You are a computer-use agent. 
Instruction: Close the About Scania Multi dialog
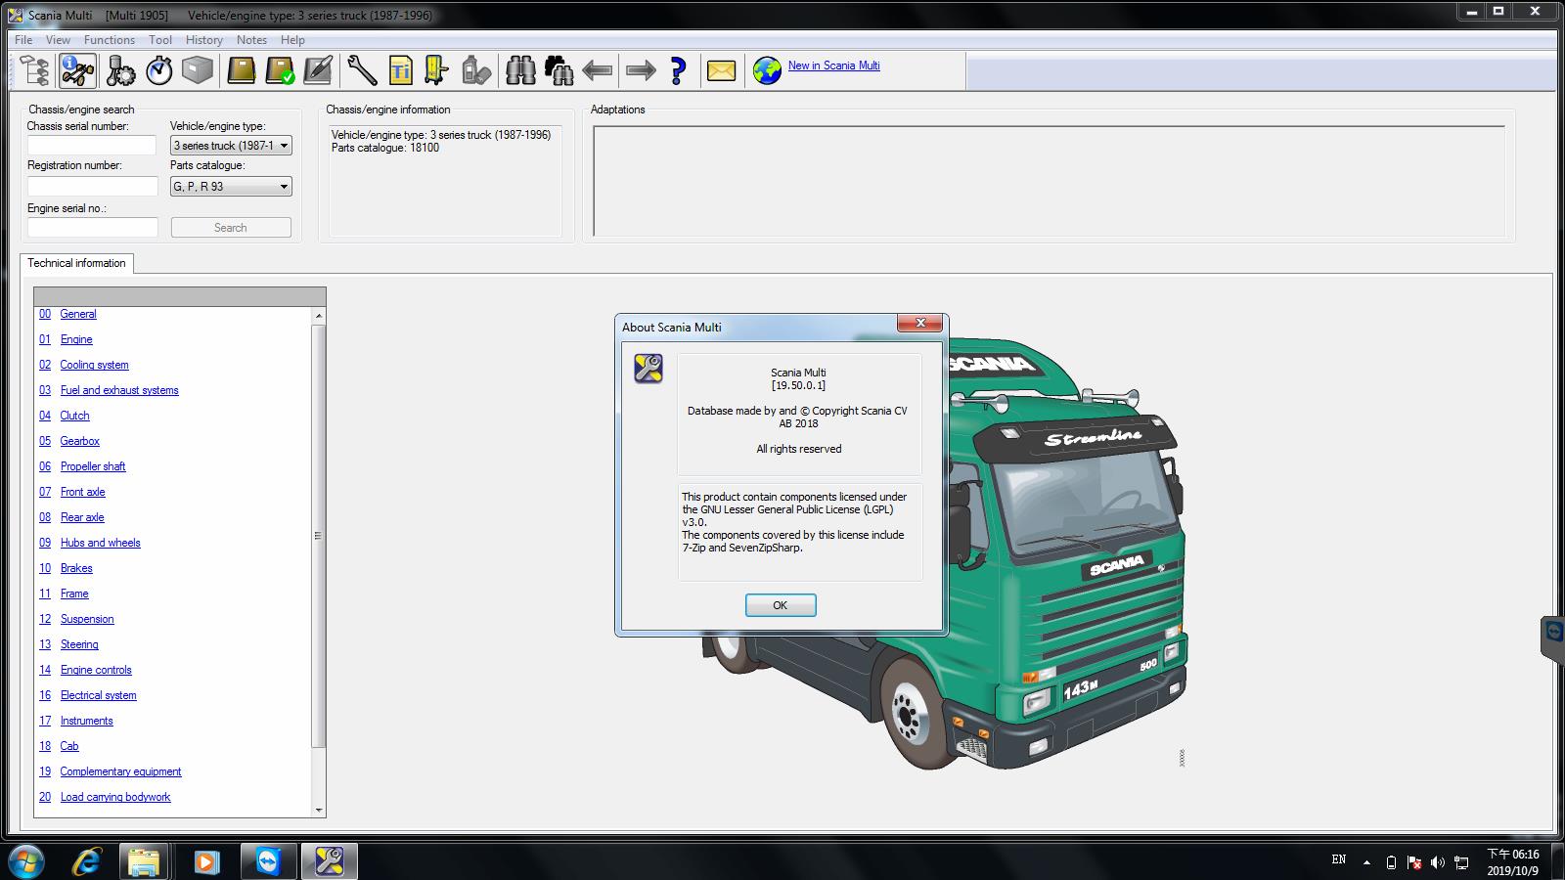coord(920,323)
